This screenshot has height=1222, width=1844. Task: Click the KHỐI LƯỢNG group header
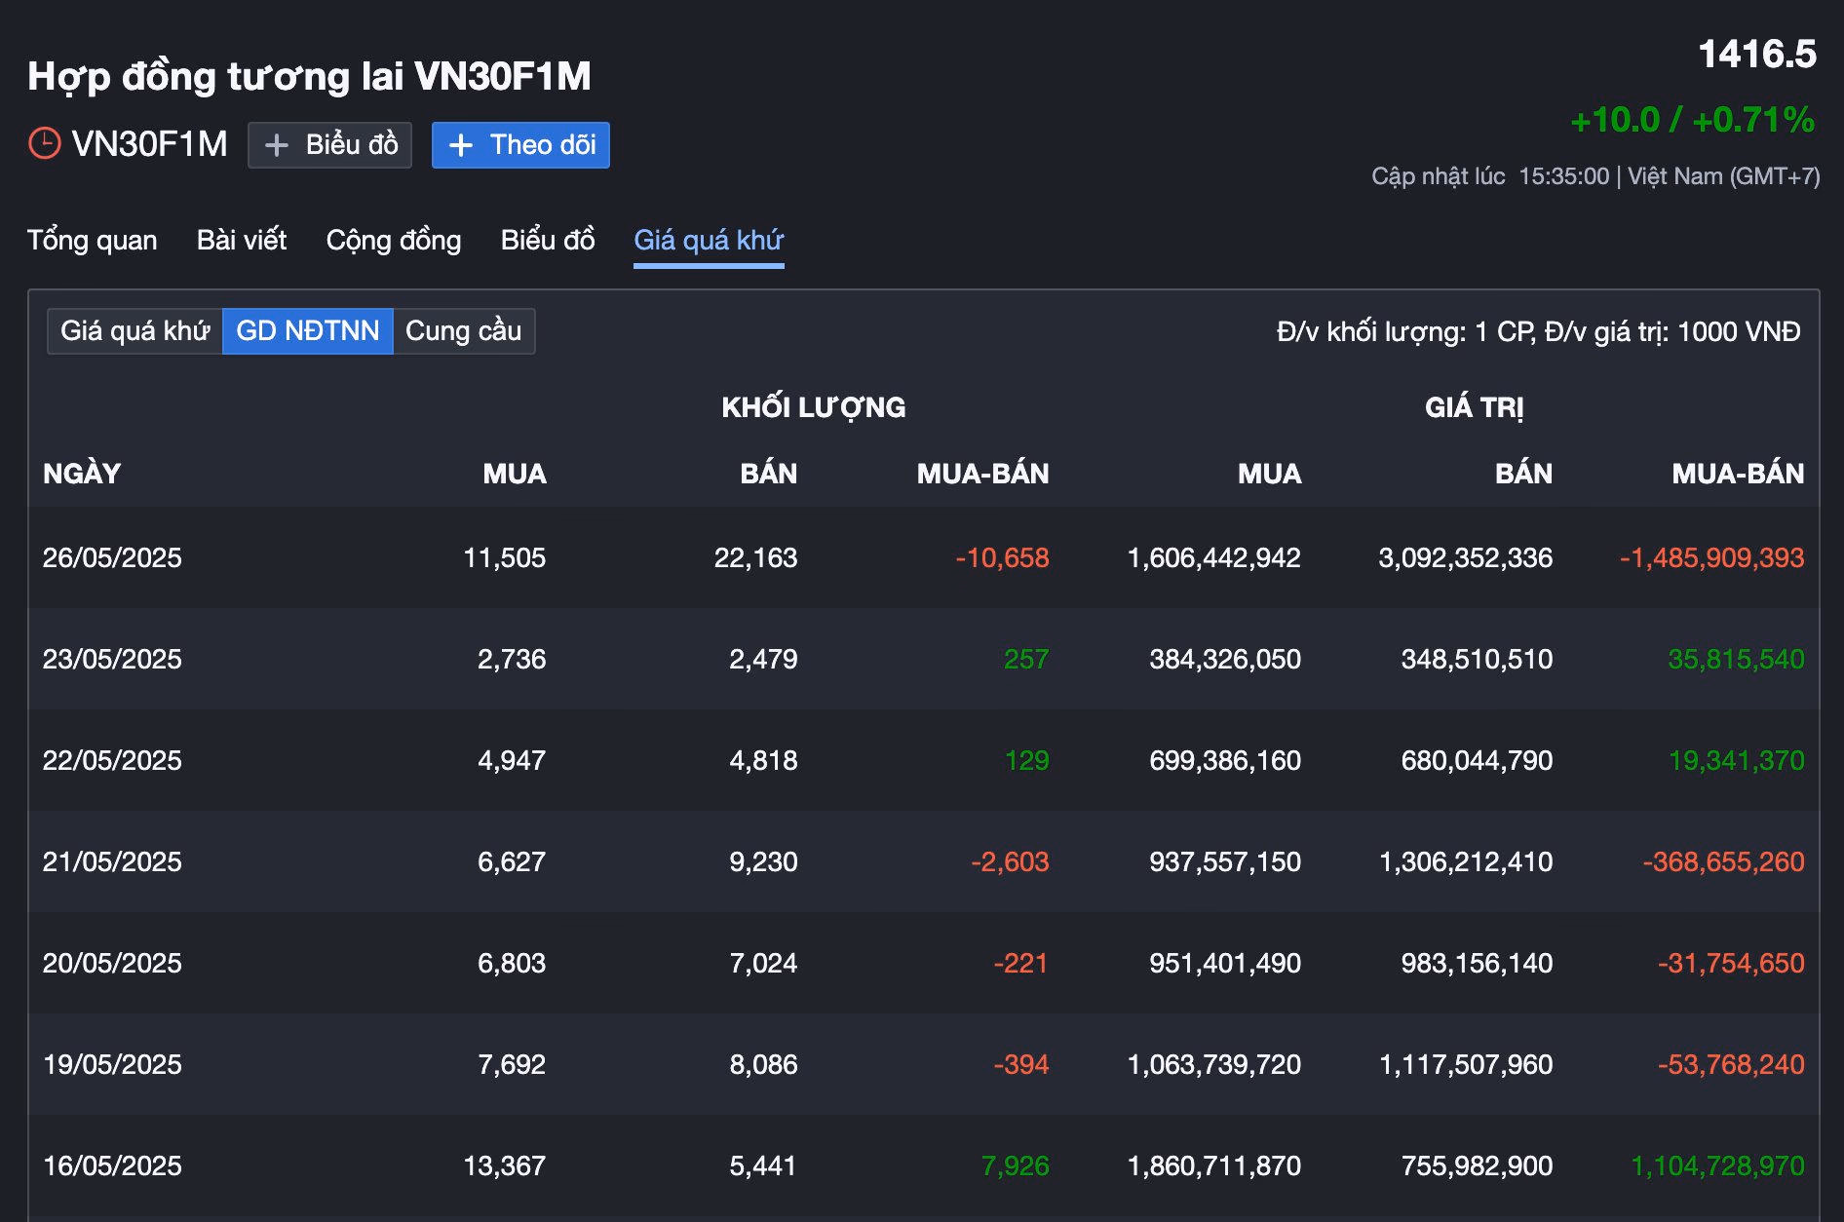813,407
